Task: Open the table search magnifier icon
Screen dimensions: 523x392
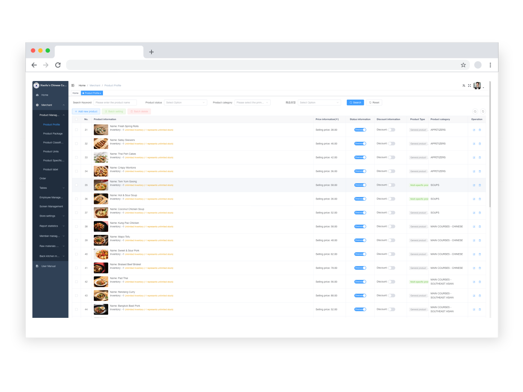Action: point(475,111)
